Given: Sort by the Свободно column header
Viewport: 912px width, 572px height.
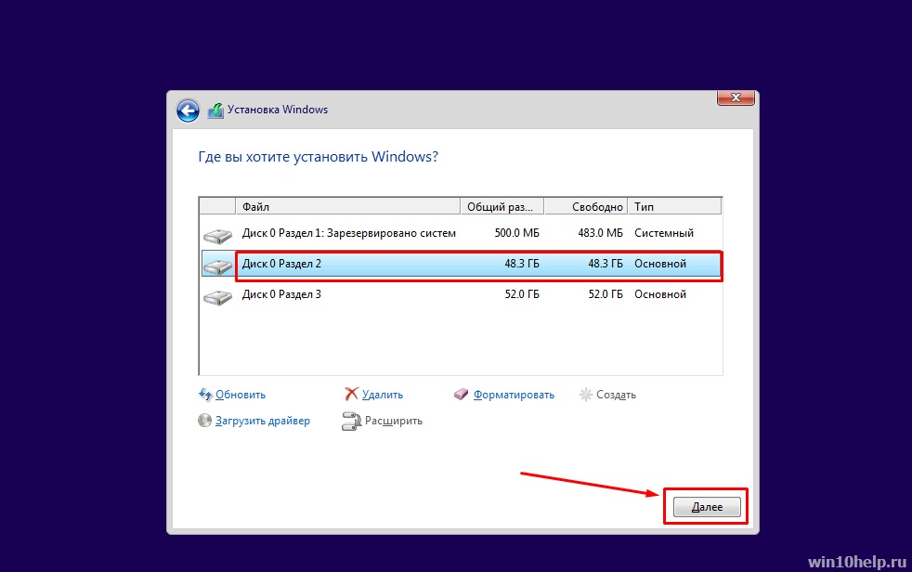Looking at the screenshot, I should (586, 206).
